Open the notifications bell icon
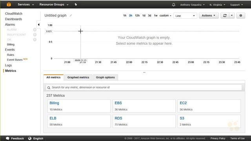 click(x=173, y=5)
